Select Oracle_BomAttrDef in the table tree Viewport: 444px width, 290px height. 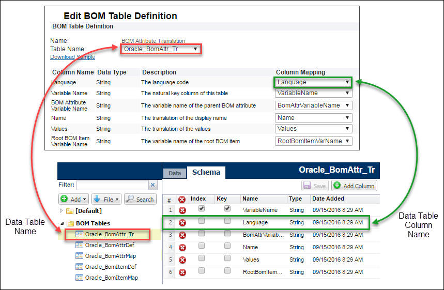pyautogui.click(x=110, y=245)
